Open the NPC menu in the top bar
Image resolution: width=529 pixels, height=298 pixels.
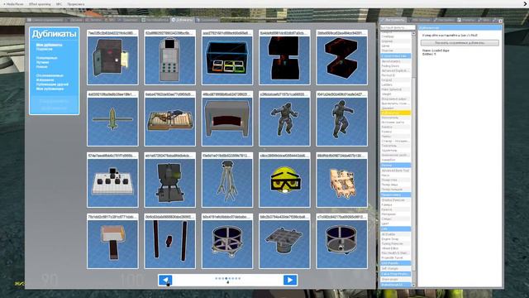[59, 4]
